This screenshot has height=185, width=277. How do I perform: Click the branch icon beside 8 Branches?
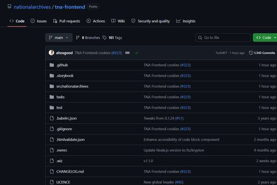point(78,37)
